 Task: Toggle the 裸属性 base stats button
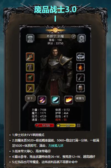click(80, 98)
